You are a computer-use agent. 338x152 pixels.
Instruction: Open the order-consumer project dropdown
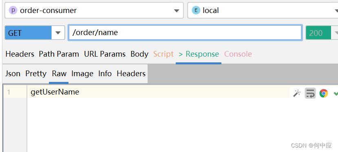pyautogui.click(x=94, y=10)
